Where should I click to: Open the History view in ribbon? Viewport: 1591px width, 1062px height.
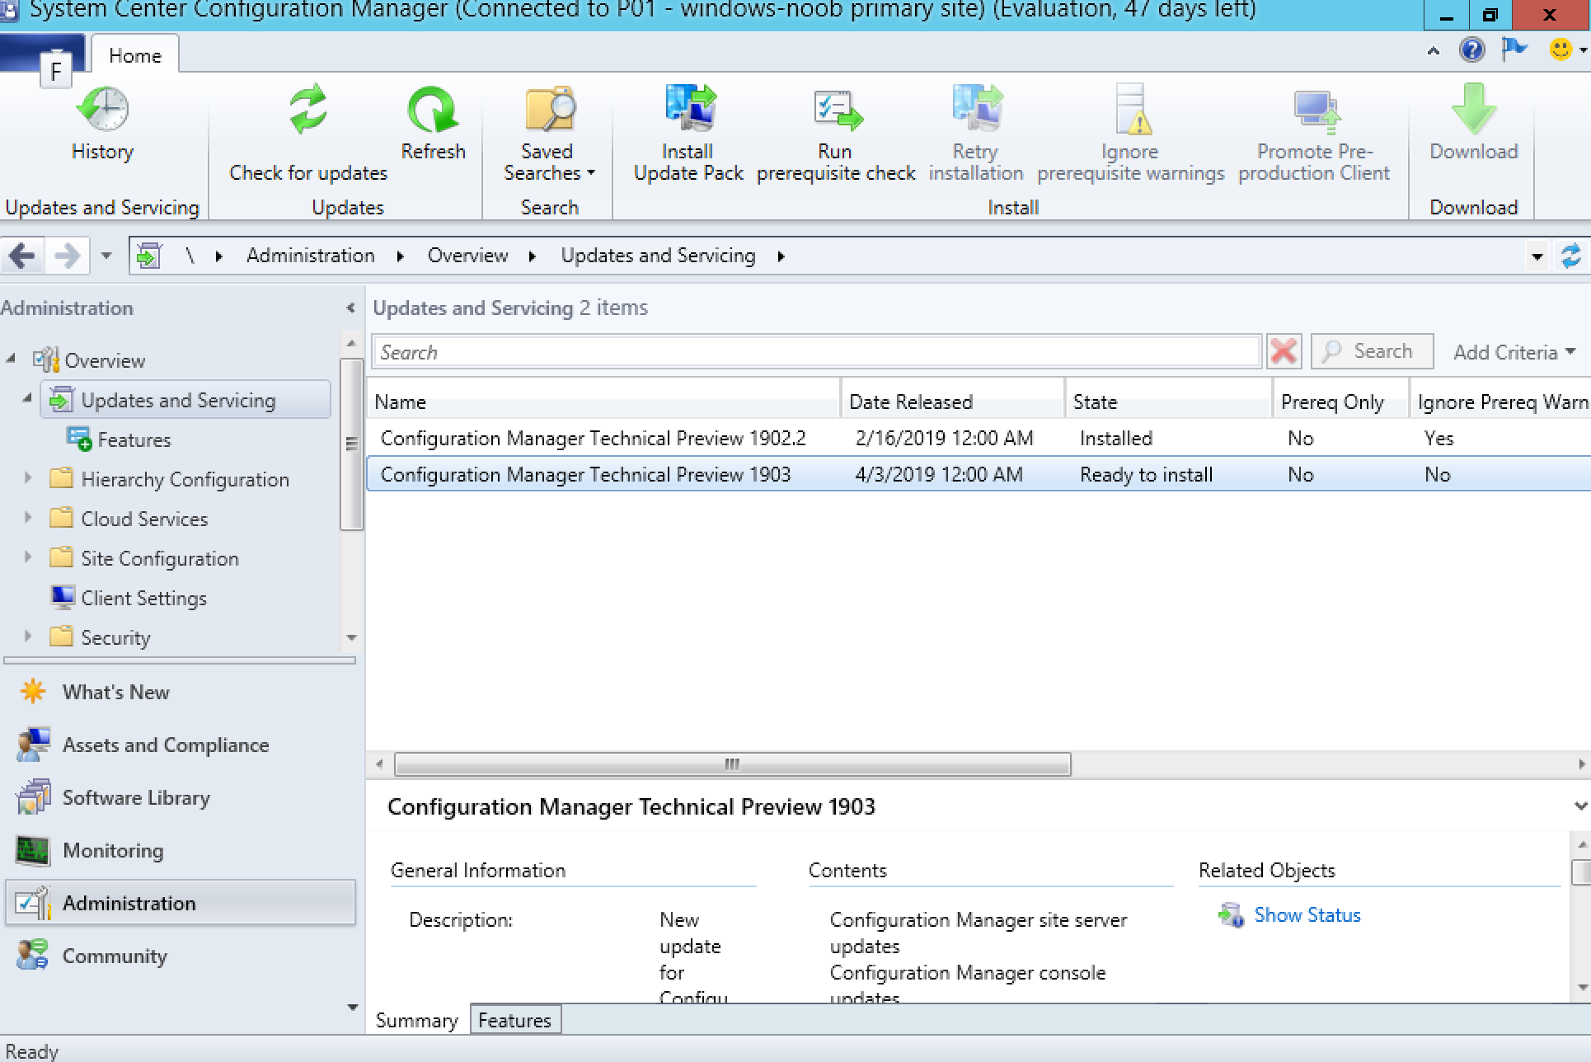click(x=102, y=123)
